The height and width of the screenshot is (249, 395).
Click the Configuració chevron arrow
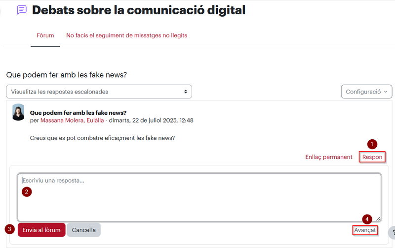pyautogui.click(x=386, y=92)
